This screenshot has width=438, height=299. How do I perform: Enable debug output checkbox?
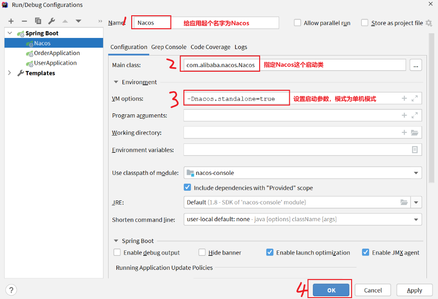pos(117,252)
